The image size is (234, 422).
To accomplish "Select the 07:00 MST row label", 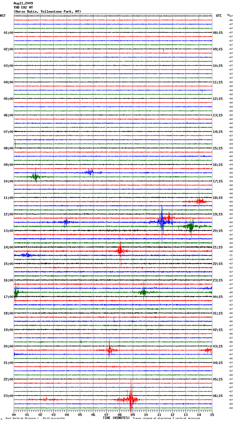I will [x=9, y=132].
